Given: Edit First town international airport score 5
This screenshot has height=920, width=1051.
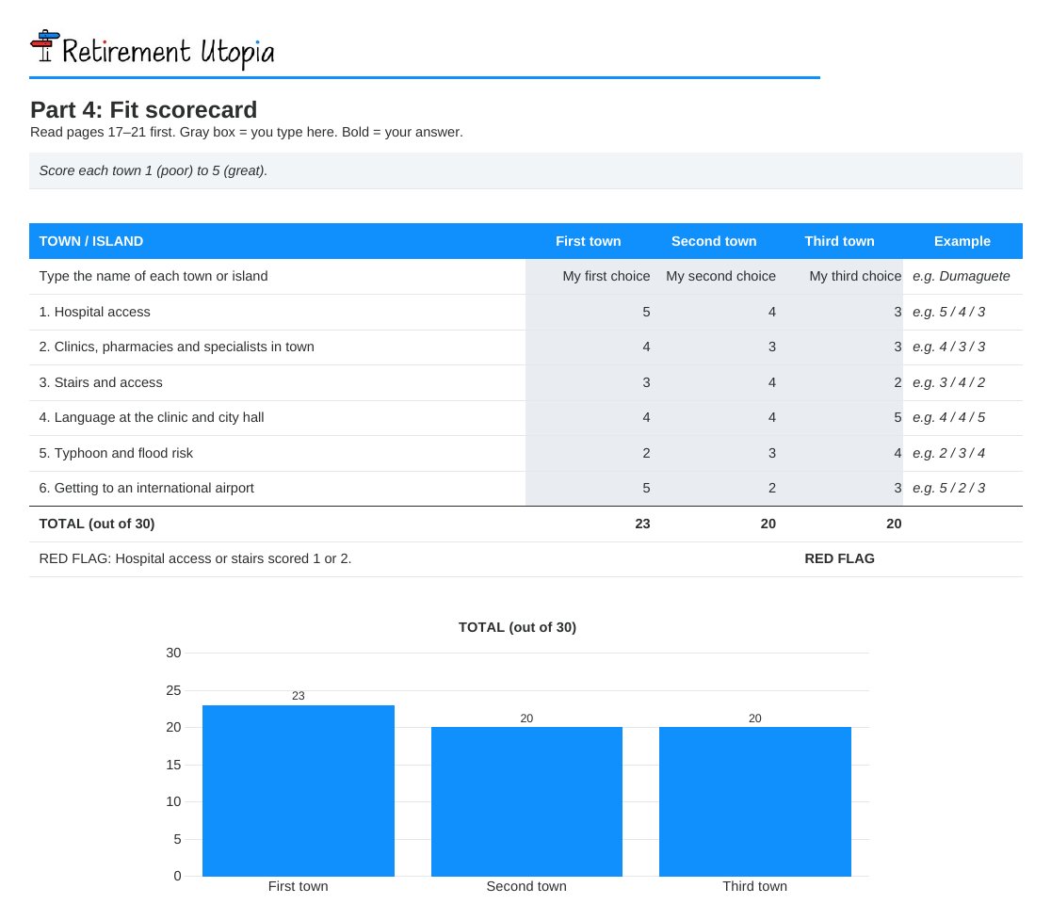Looking at the screenshot, I should [x=590, y=489].
